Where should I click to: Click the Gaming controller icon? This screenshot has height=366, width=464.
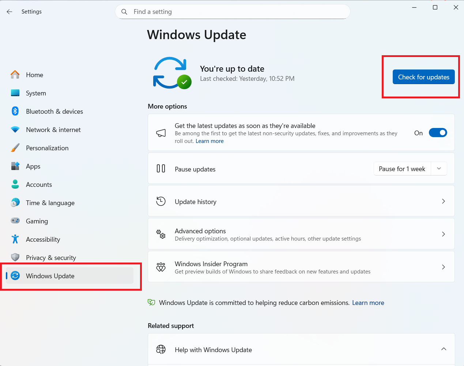[15, 221]
